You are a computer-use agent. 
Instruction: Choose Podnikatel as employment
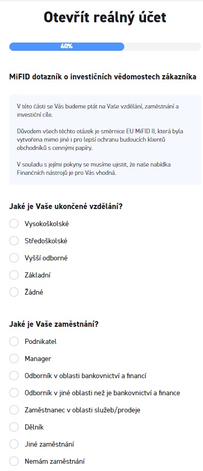tap(14, 341)
